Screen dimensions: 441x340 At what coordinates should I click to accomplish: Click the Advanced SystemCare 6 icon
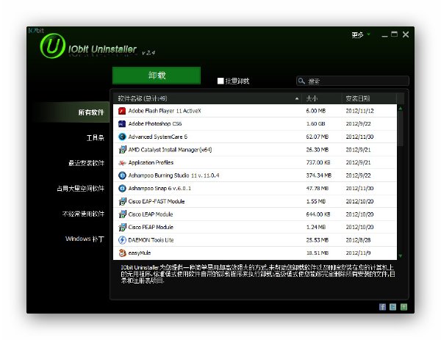click(122, 137)
